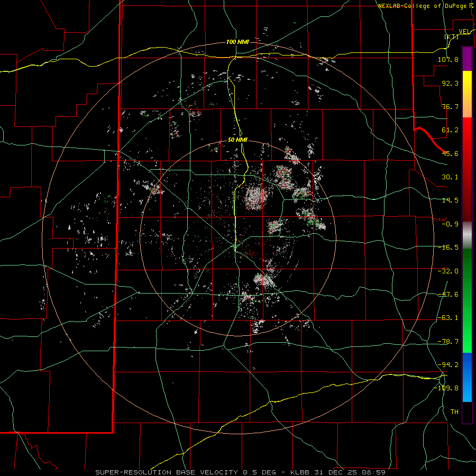Click the 100 NMI range ring label
The width and height of the screenshot is (476, 476).
(x=237, y=42)
